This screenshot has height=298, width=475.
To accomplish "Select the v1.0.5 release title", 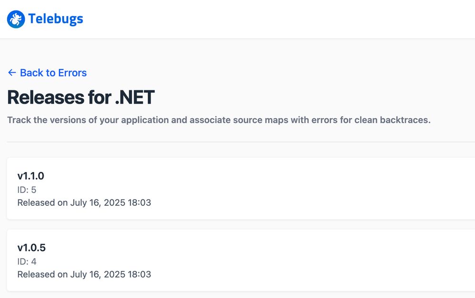I will [31, 248].
